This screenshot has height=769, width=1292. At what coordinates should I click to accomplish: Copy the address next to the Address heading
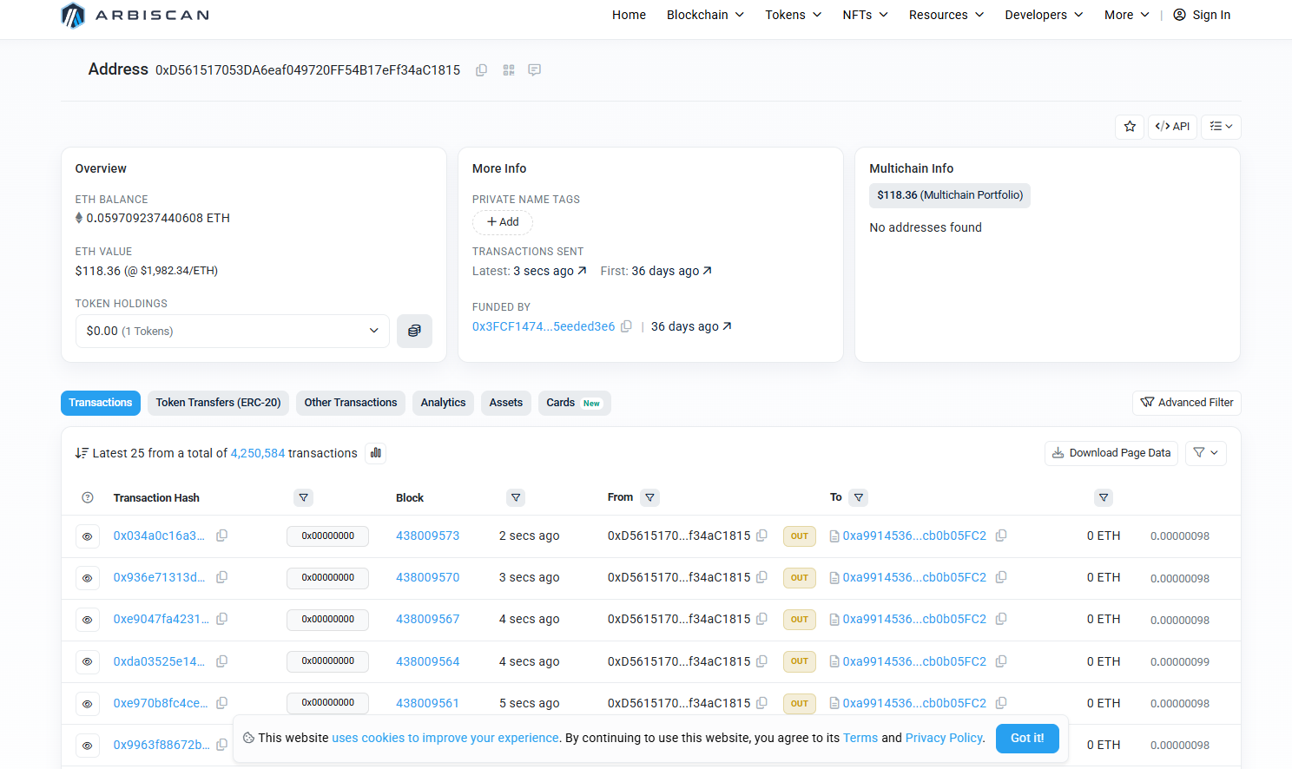point(481,70)
